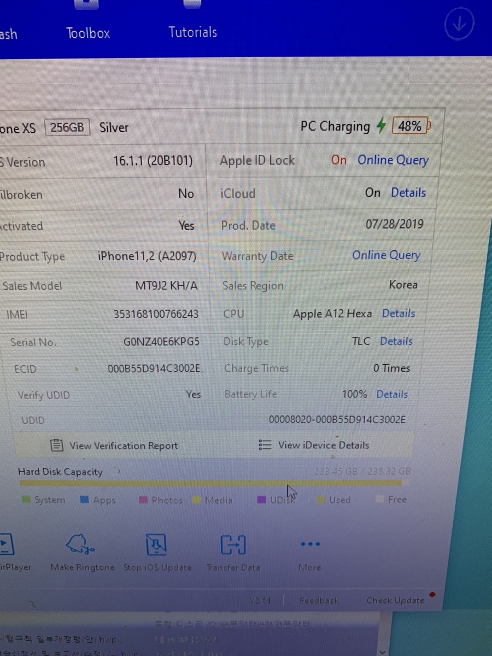Image resolution: width=492 pixels, height=656 pixels.
Task: Click the Charge Times value 0 Times
Action: (x=391, y=368)
